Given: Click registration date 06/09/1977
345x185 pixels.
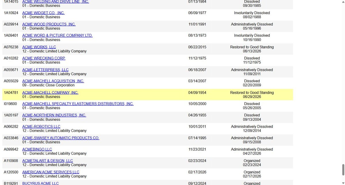Looking at the screenshot, I should pyautogui.click(x=197, y=13).
